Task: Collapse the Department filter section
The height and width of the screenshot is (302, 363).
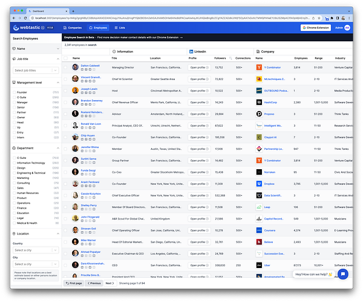Action: pos(58,148)
